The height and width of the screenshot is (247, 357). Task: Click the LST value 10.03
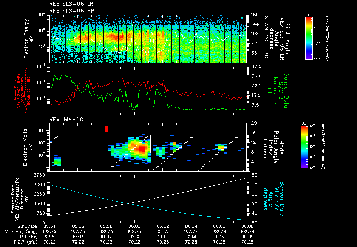tap(78, 237)
